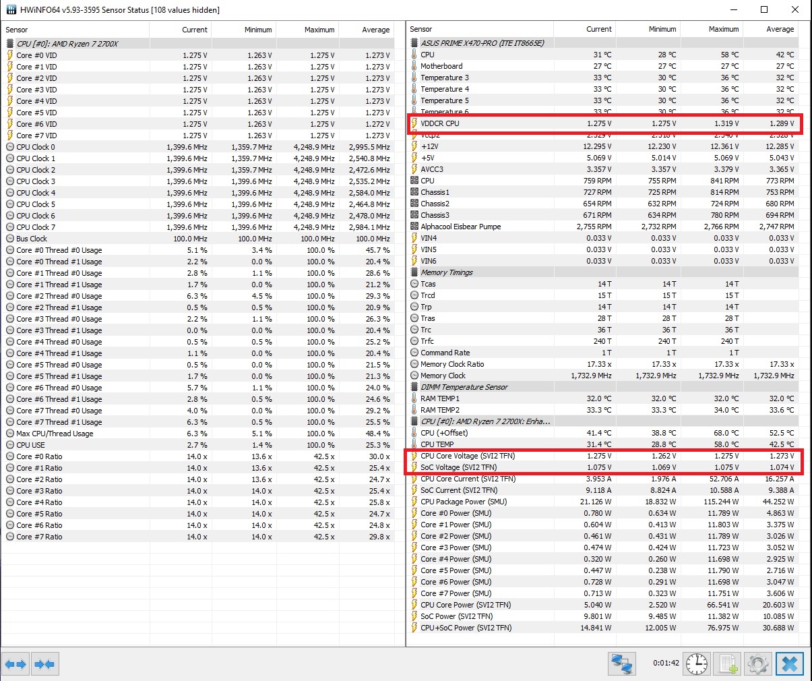
Task: Click fan icon beside Alphacool Eisbear Pumpe
Action: click(414, 227)
